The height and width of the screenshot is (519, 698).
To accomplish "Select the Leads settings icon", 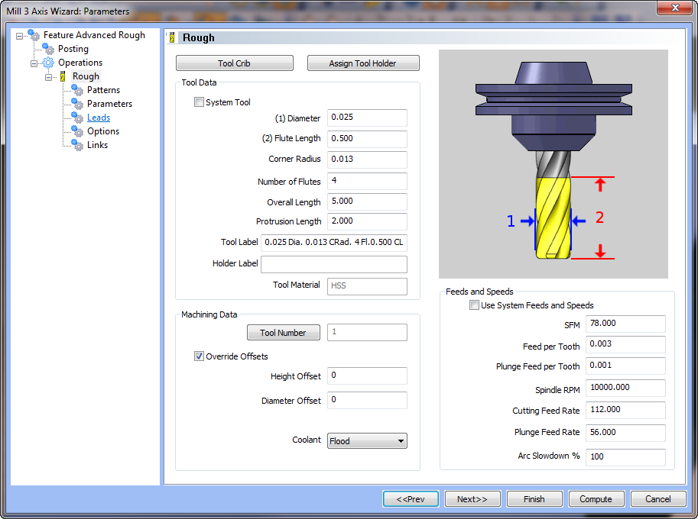I will point(76,117).
